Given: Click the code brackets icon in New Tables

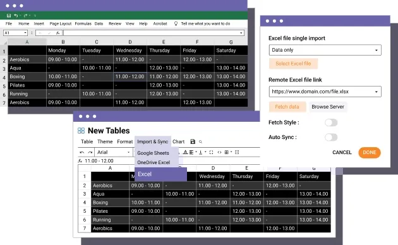Looking at the screenshot, I should tap(219, 152).
